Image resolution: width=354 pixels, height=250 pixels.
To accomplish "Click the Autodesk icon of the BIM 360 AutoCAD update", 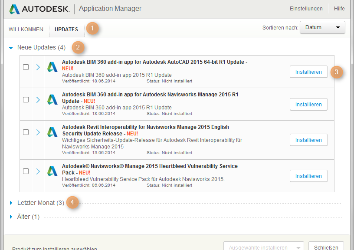I will (x=52, y=67).
